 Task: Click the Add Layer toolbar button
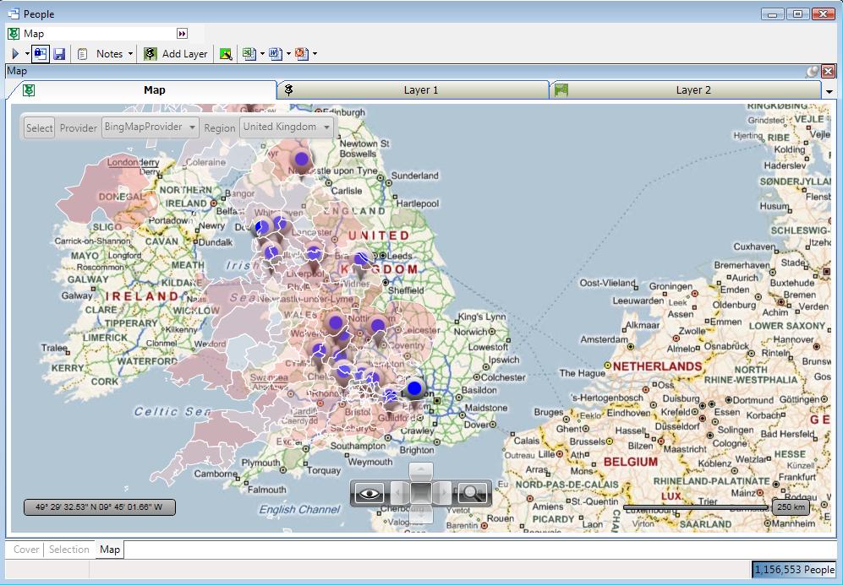[176, 54]
